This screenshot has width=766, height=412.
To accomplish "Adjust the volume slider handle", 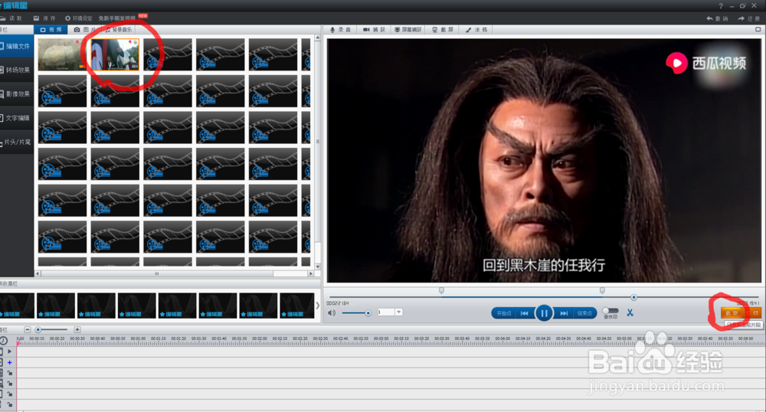I will click(368, 313).
